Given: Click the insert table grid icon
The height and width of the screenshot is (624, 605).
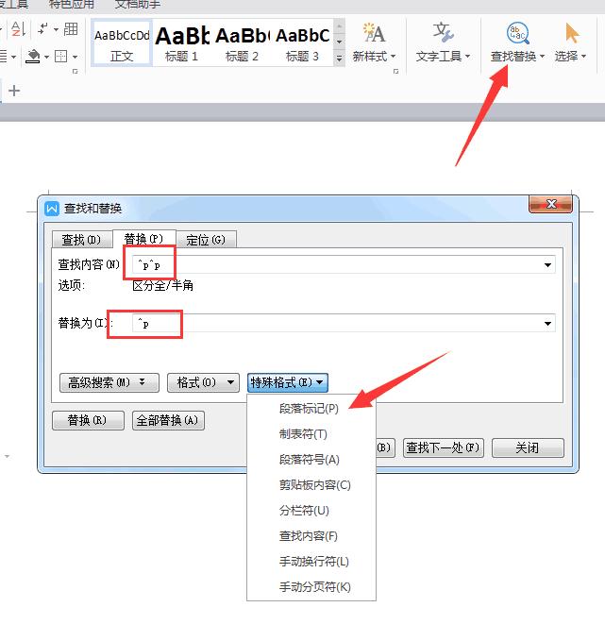Looking at the screenshot, I should 71,28.
